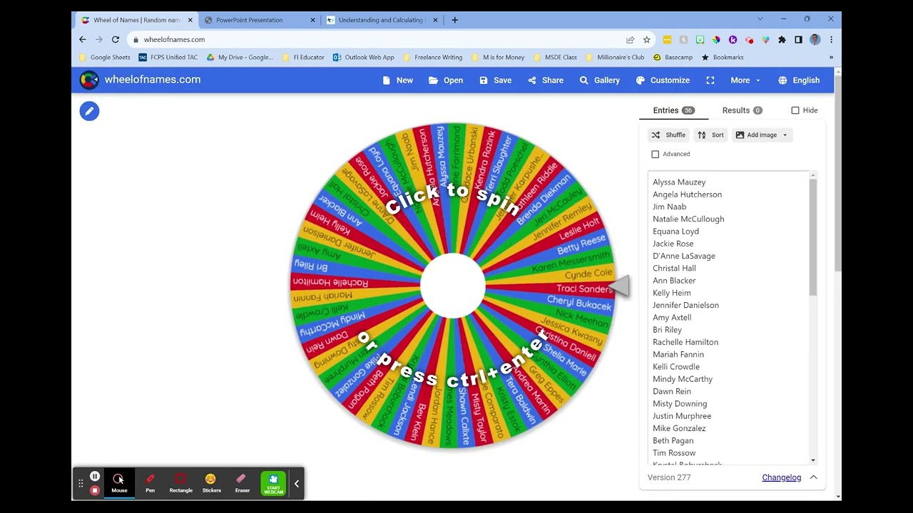Open the Google Sheets bookmark folder
This screenshot has width=913, height=513.
click(x=105, y=57)
